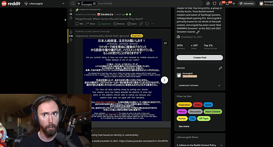Viewport: 273px width, 147px height.
Task: Open chat icon in top bar
Action: tap(221, 3)
